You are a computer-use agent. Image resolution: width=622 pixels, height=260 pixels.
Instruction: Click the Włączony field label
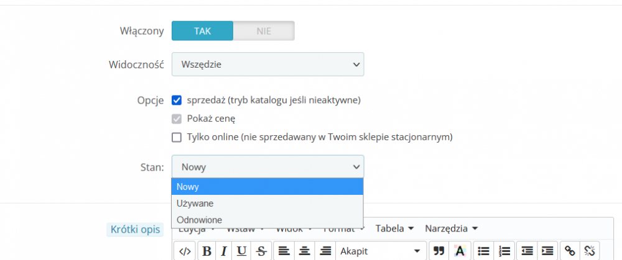pos(142,31)
